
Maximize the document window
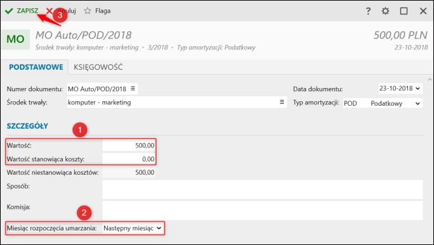point(404,11)
